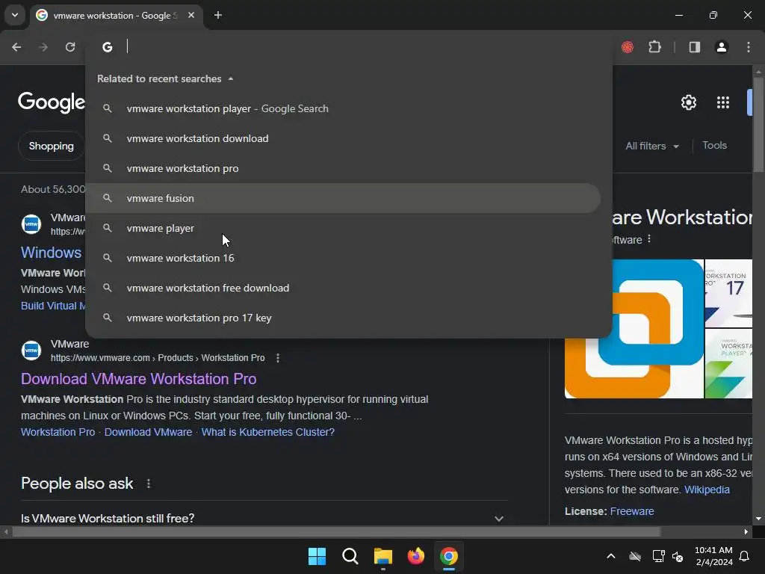Launch Firefox from the taskbar
The width and height of the screenshot is (765, 574).
[x=415, y=556]
